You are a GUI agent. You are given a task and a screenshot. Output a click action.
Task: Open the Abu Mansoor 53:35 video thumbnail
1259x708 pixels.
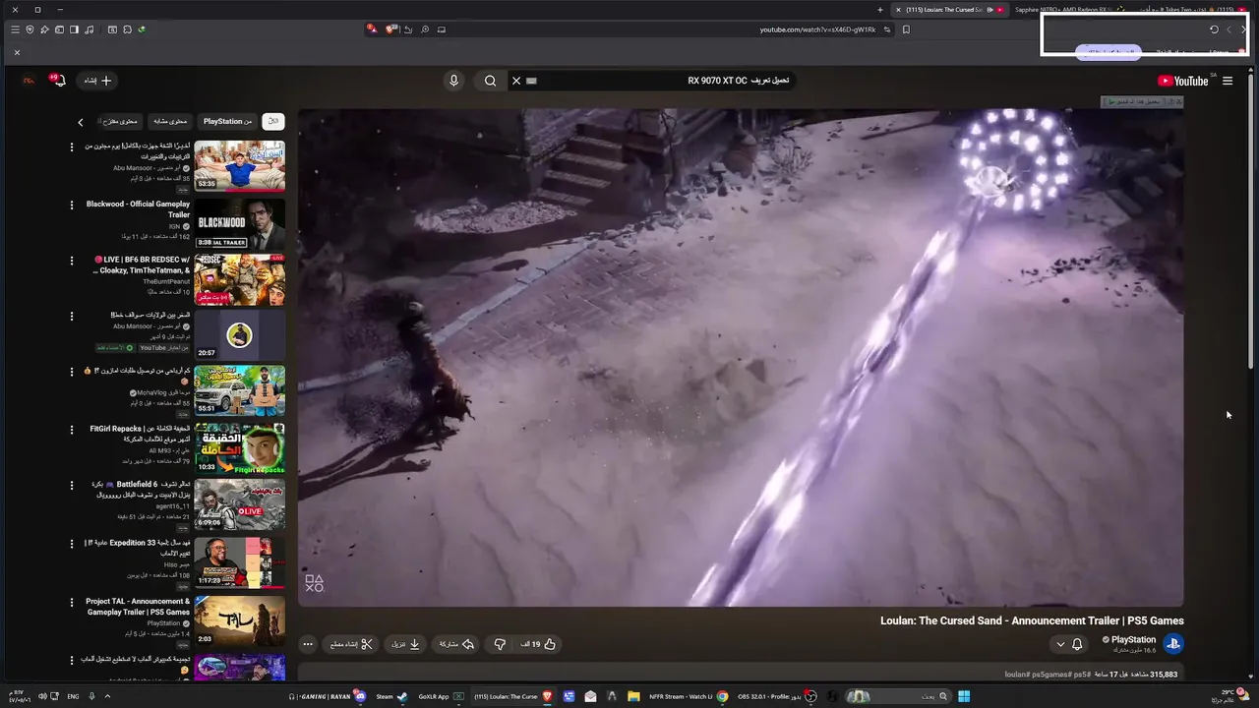click(x=239, y=166)
